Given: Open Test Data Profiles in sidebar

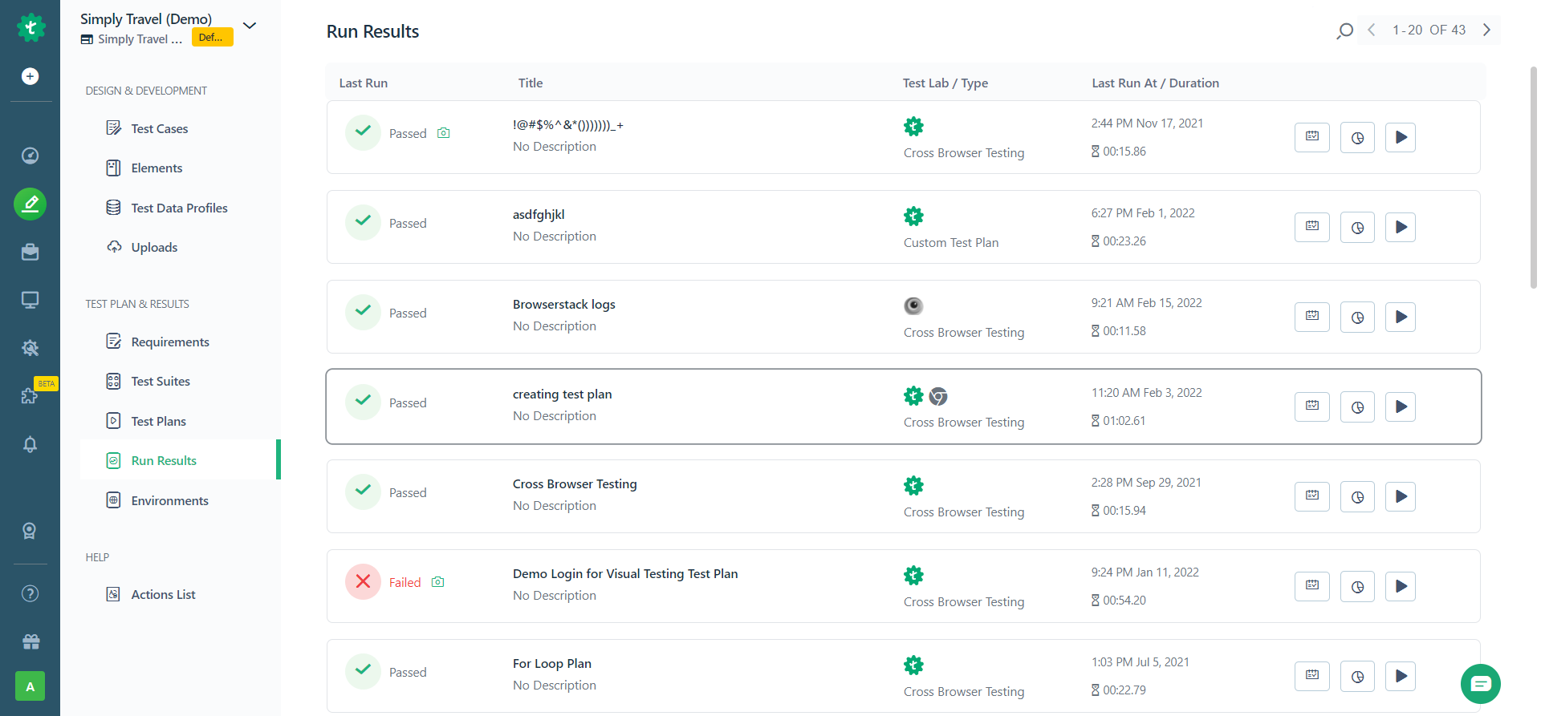Looking at the screenshot, I should pyautogui.click(x=179, y=208).
